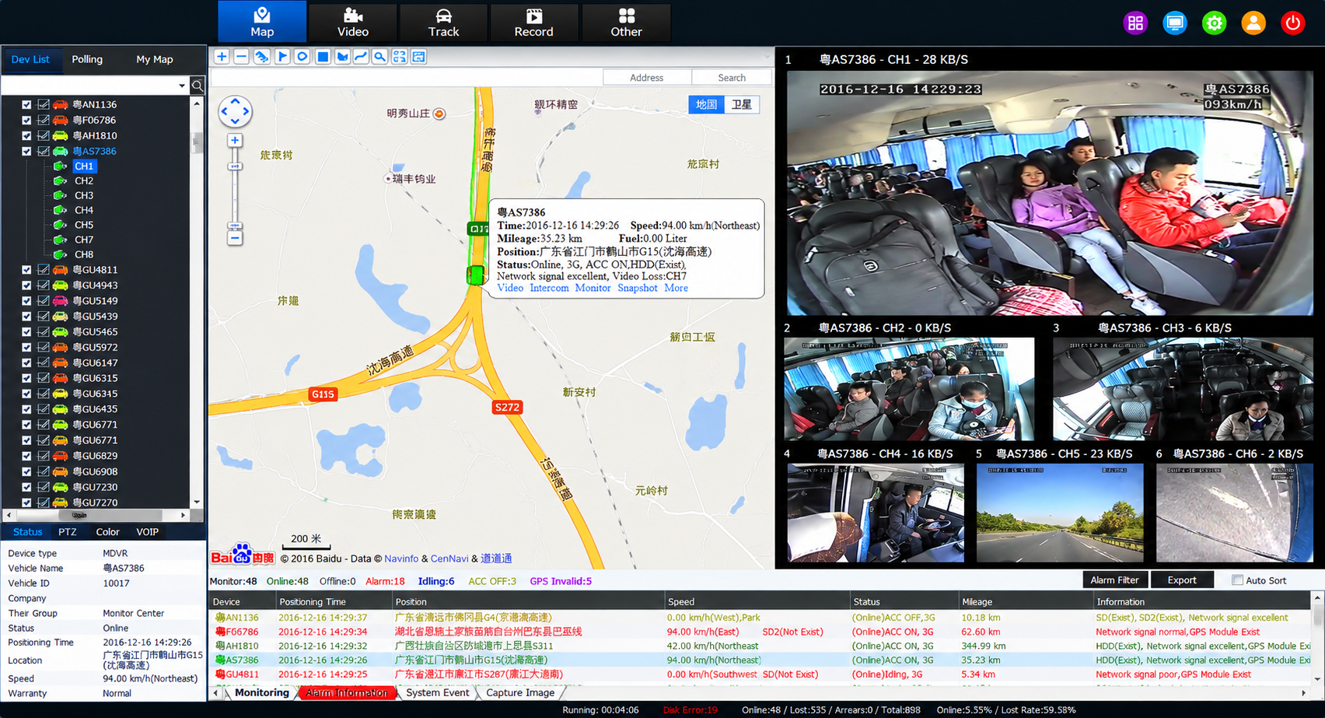Click the Alarm Filter button
Screen dimensions: 1325x718
click(x=1114, y=580)
